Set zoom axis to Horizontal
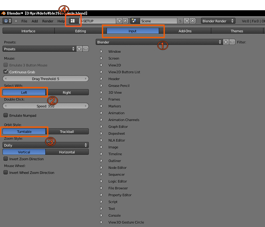Image resolution: width=265 pixels, height=227 pixels. coord(67,152)
